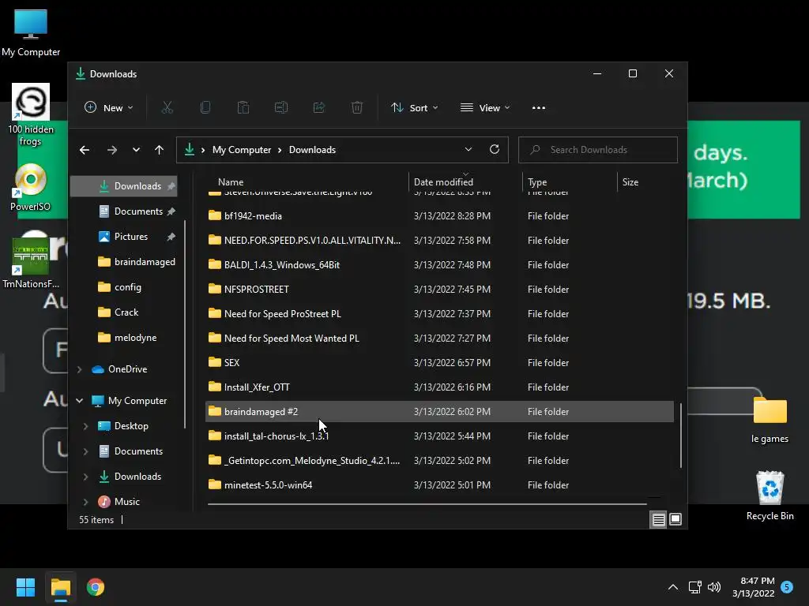Expand Downloads node under My Computer
The height and width of the screenshot is (606, 809).
pyautogui.click(x=85, y=476)
